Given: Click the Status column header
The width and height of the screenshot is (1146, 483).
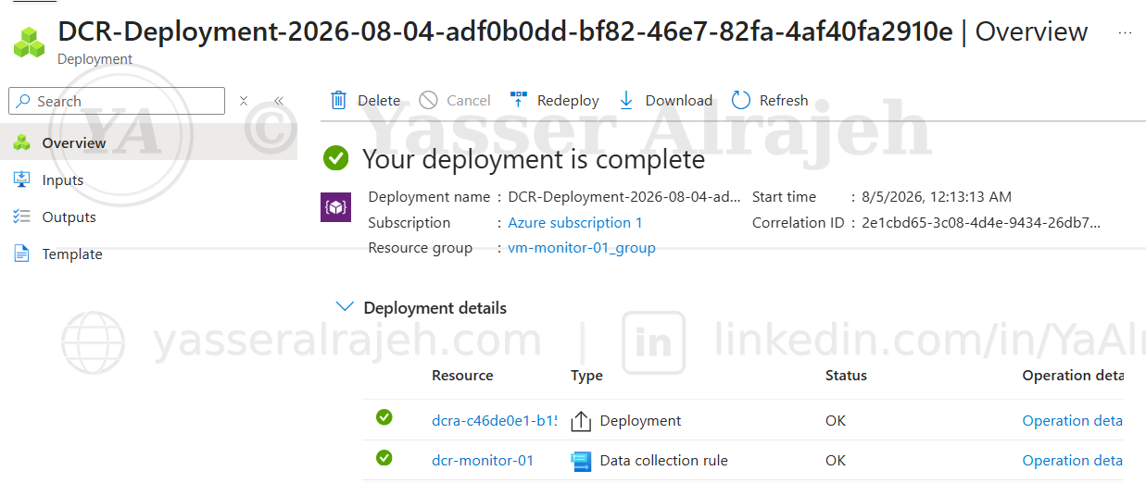Looking at the screenshot, I should pyautogui.click(x=846, y=375).
